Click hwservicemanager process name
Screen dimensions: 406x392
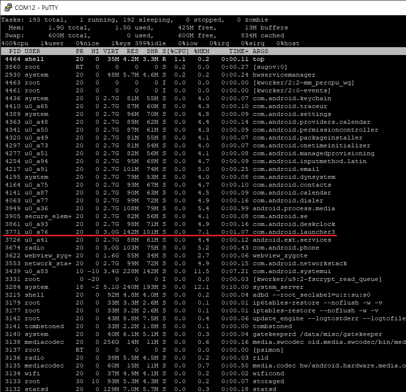pyautogui.click(x=284, y=75)
